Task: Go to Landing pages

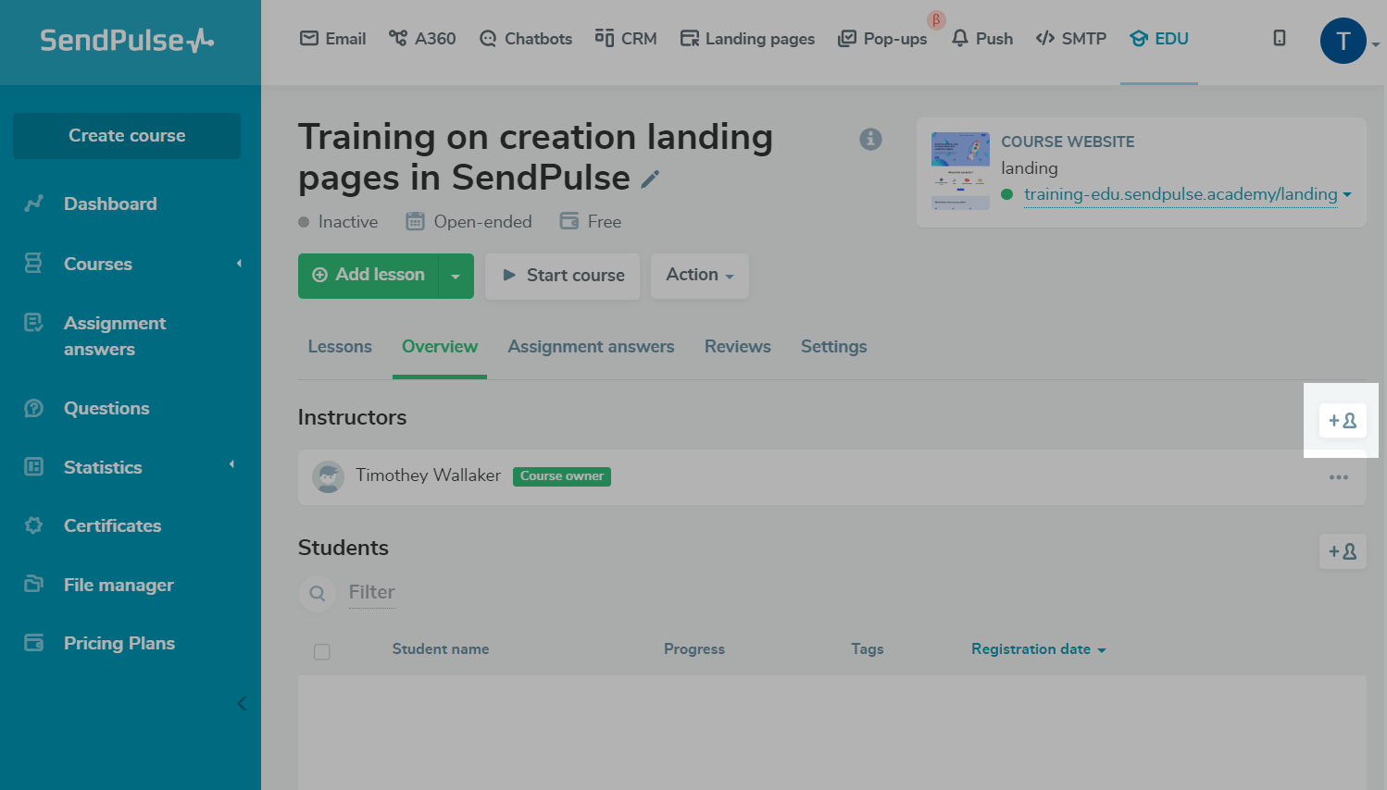Action: [747, 39]
